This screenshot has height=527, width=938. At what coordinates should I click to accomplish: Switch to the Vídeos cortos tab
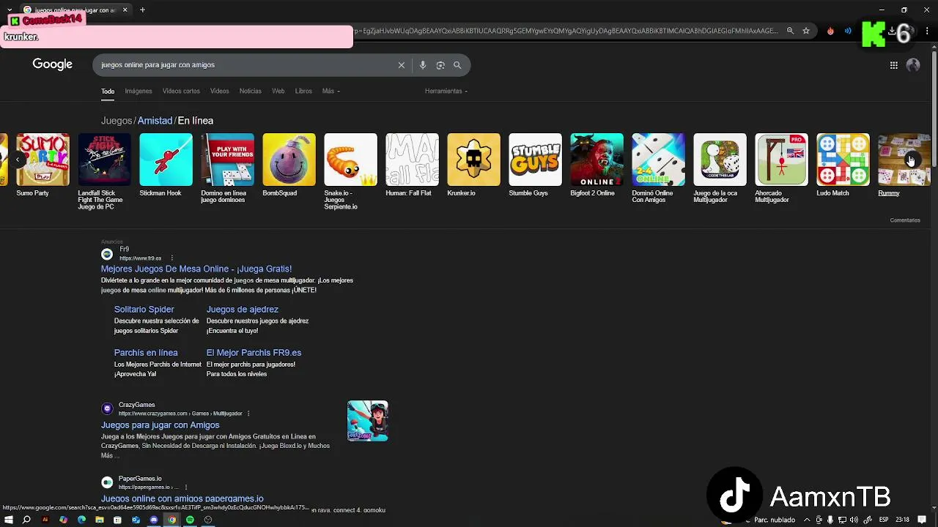click(x=181, y=91)
